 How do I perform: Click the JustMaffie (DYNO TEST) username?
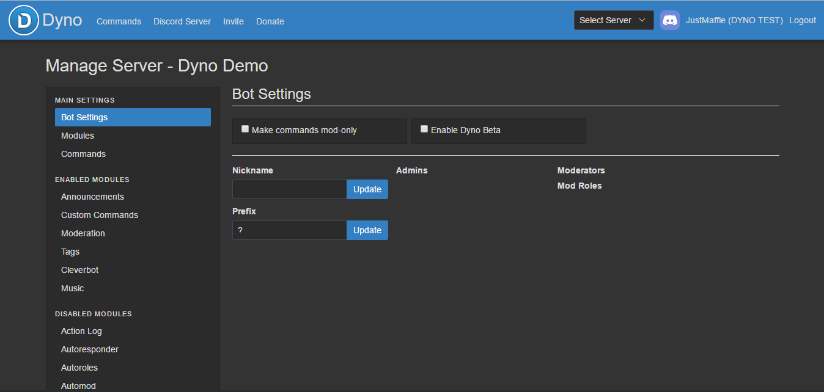(x=734, y=20)
